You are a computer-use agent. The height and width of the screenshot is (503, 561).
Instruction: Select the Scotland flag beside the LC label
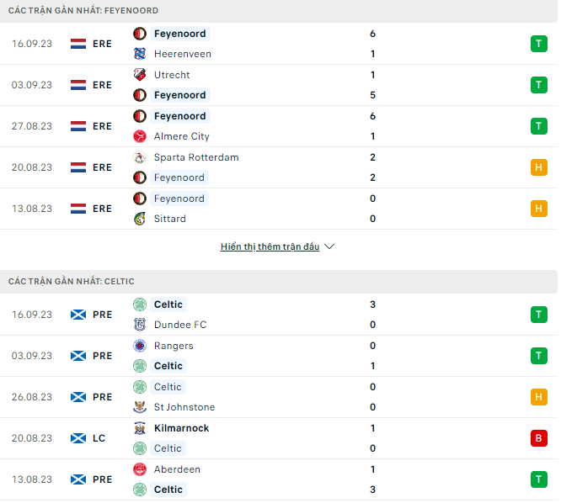pos(78,438)
